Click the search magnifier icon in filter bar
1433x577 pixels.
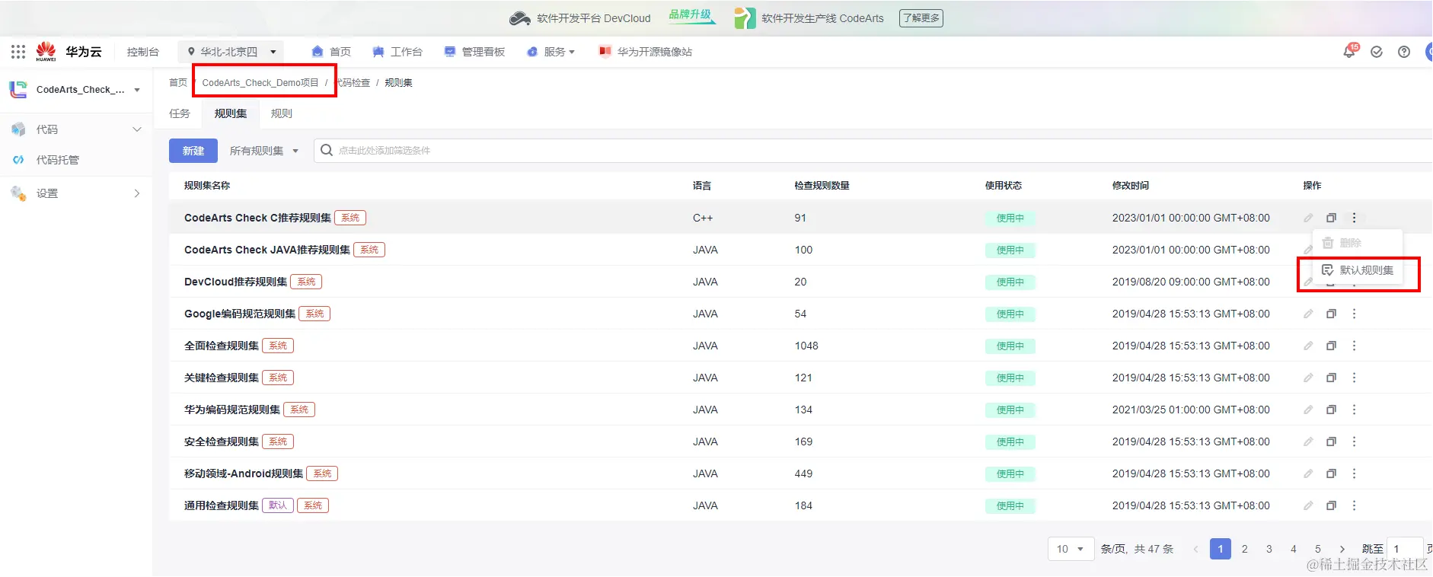click(327, 151)
